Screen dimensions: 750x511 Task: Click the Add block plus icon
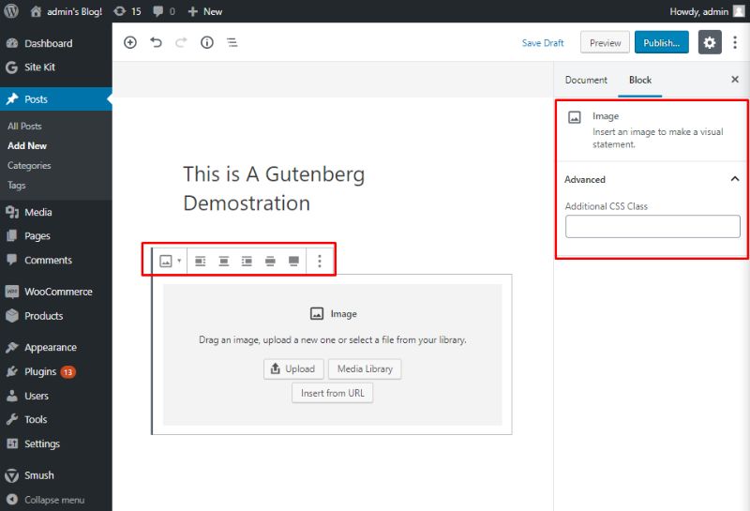click(130, 42)
